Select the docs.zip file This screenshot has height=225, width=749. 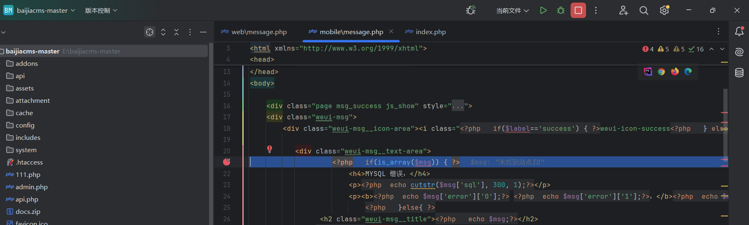click(28, 211)
